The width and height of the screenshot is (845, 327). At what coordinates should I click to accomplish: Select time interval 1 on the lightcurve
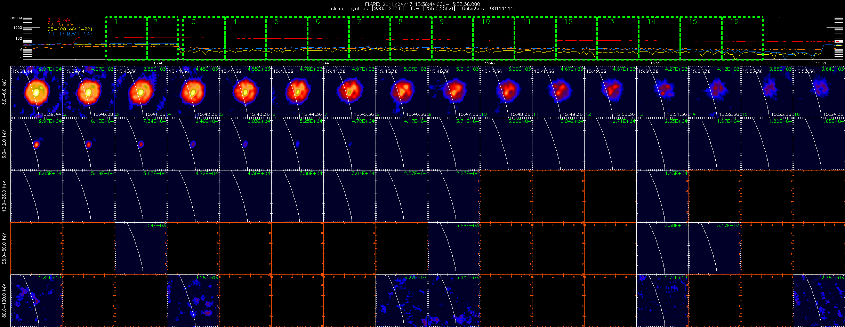tap(127, 38)
